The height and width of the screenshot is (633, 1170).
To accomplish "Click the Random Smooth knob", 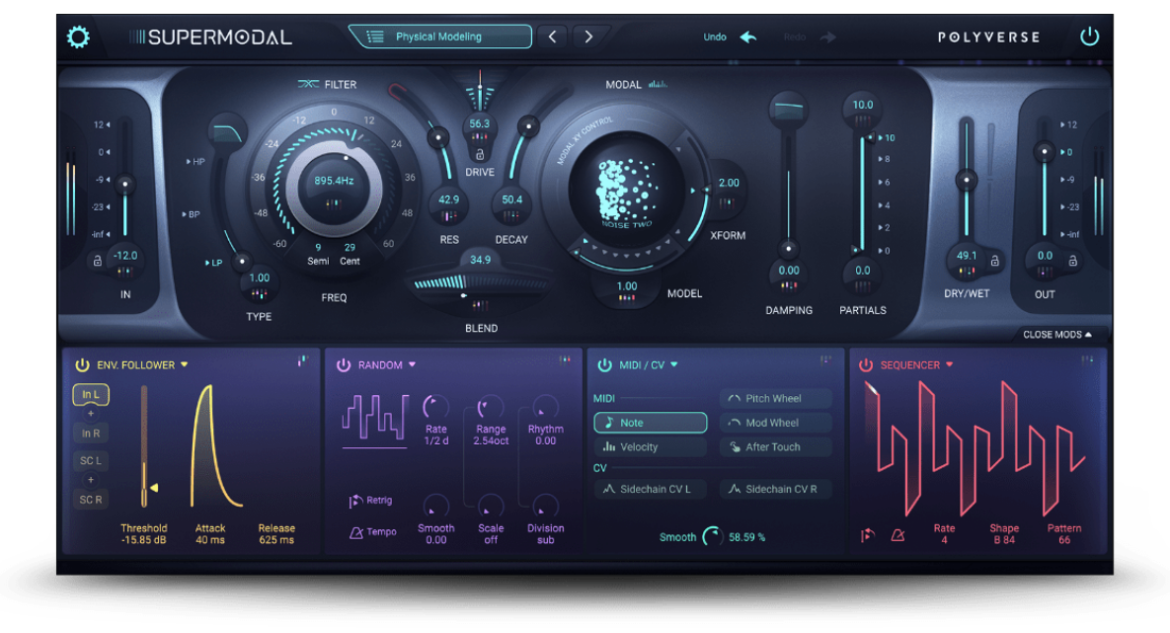I will (x=435, y=506).
